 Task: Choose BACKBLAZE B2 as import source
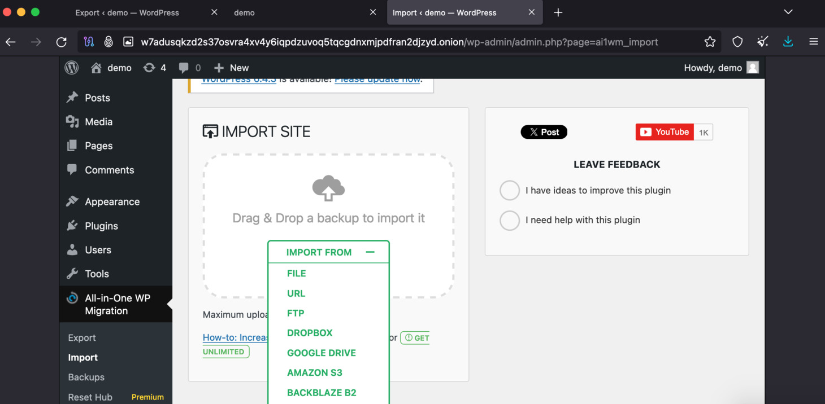[322, 393]
